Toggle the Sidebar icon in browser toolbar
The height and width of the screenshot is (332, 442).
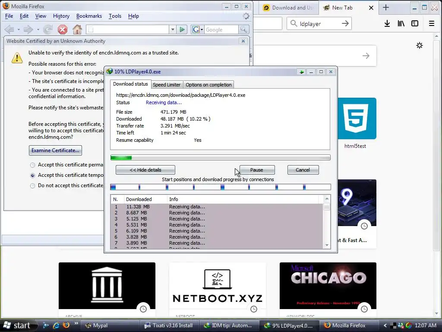(x=415, y=23)
